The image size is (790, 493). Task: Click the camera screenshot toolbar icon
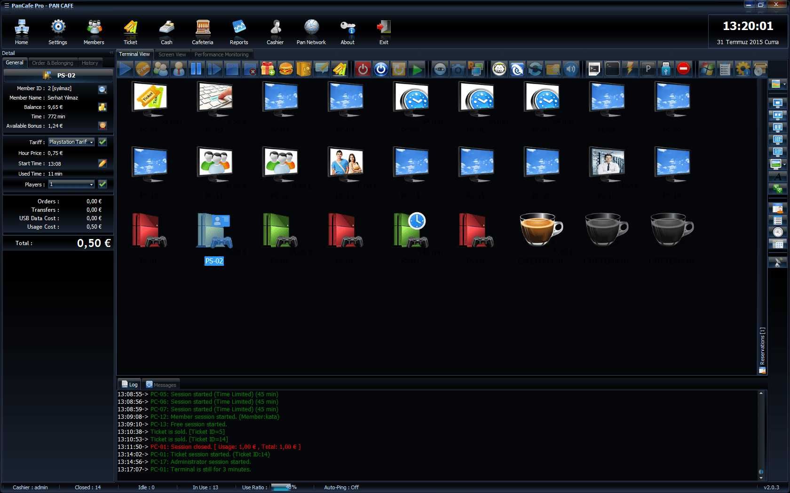click(458, 69)
